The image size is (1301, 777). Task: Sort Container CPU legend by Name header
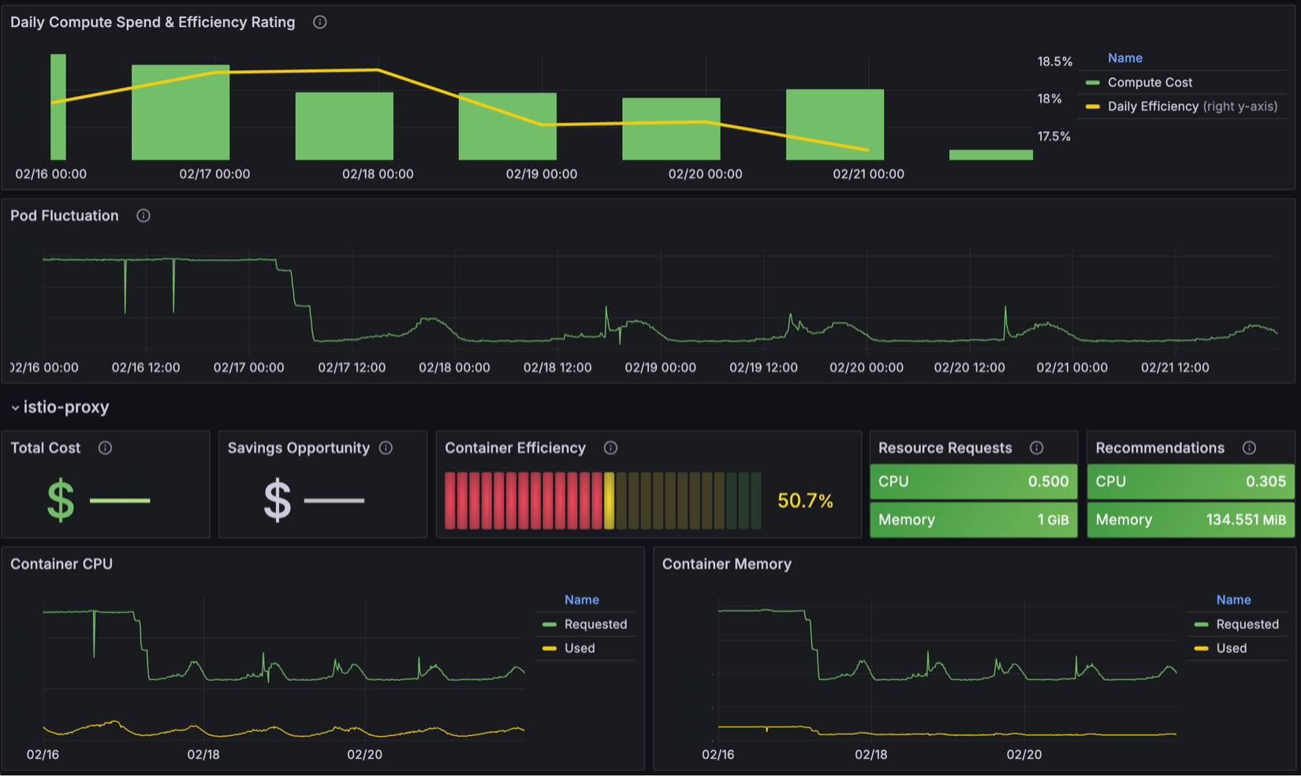581,600
